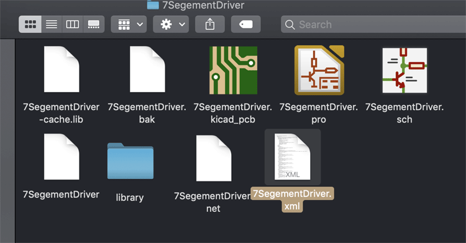Switch to list view mode
The width and height of the screenshot is (466, 243).
pos(52,24)
